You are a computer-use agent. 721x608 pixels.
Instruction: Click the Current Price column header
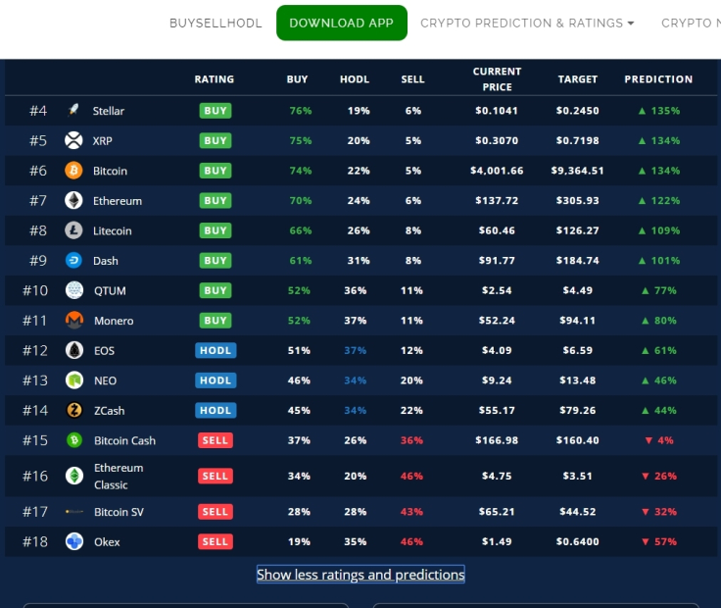coord(497,79)
